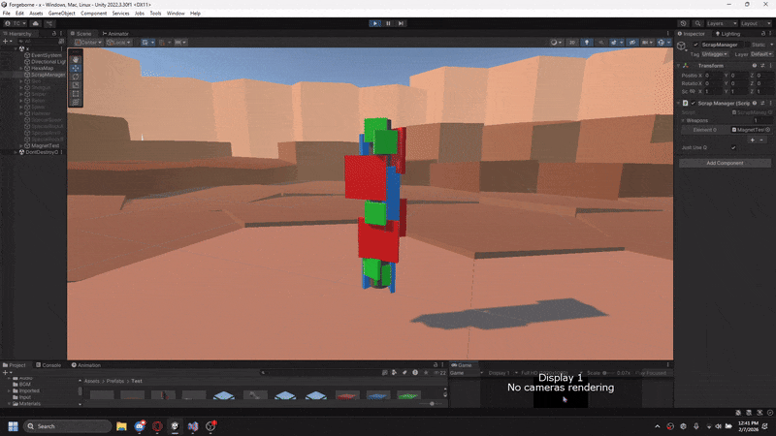Open the scene draw mode dropdown
Viewport: 776px width, 436px height.
click(556, 43)
